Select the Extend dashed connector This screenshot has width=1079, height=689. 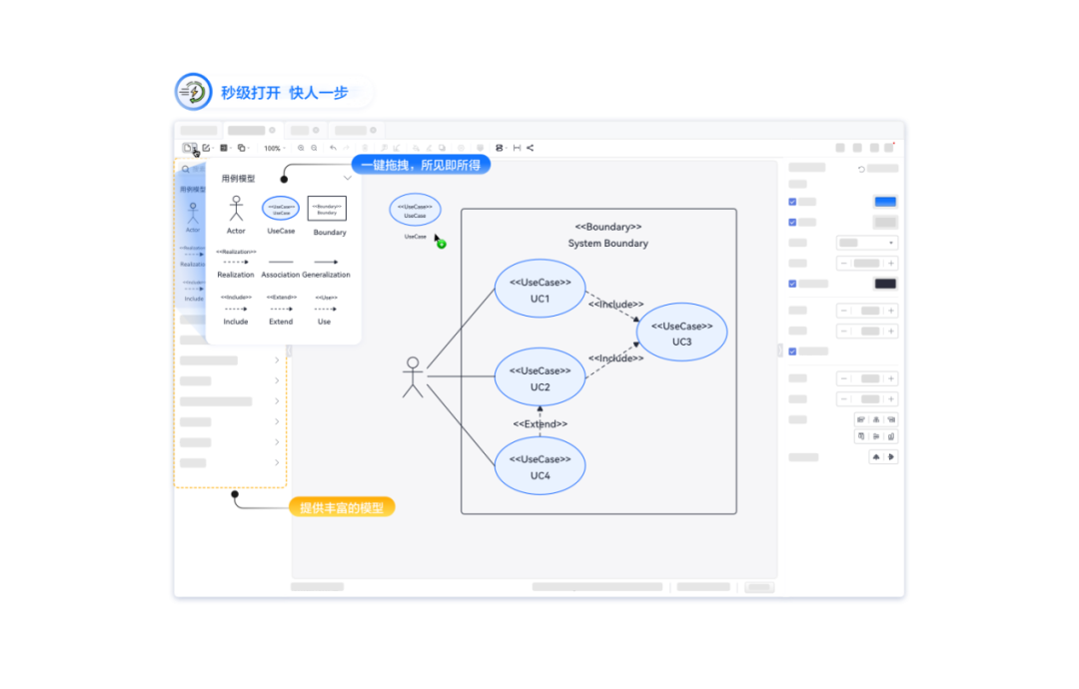281,309
